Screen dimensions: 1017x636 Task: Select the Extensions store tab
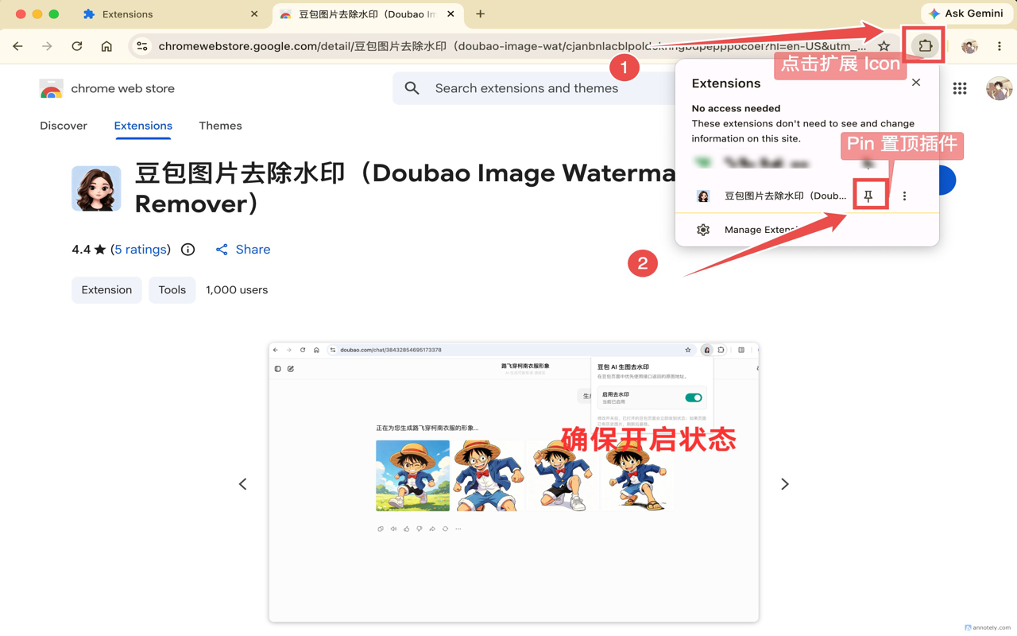[x=143, y=126]
